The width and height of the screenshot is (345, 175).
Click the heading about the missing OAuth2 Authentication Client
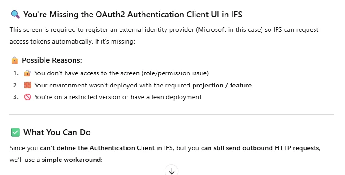pos(133,15)
